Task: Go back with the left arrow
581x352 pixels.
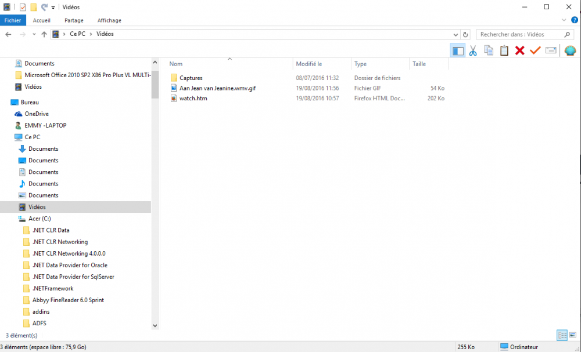Action: pos(9,34)
